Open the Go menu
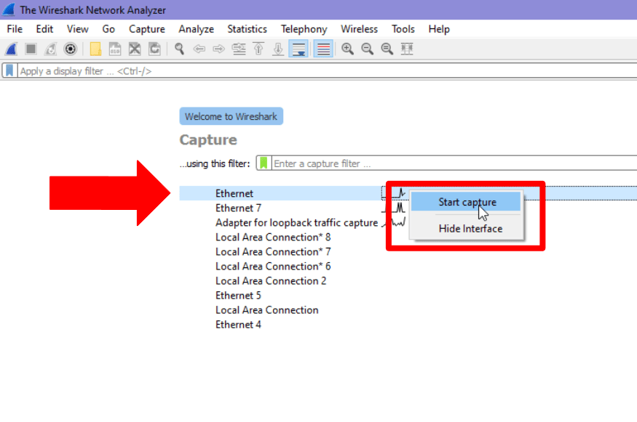The width and height of the screenshot is (637, 422). click(108, 29)
